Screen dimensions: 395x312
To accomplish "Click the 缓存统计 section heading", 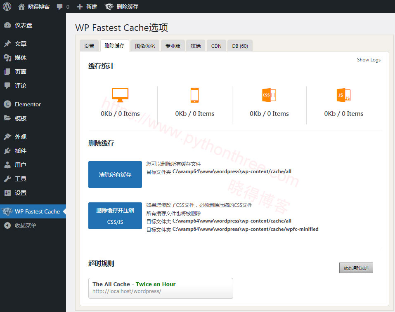I will click(x=101, y=66).
